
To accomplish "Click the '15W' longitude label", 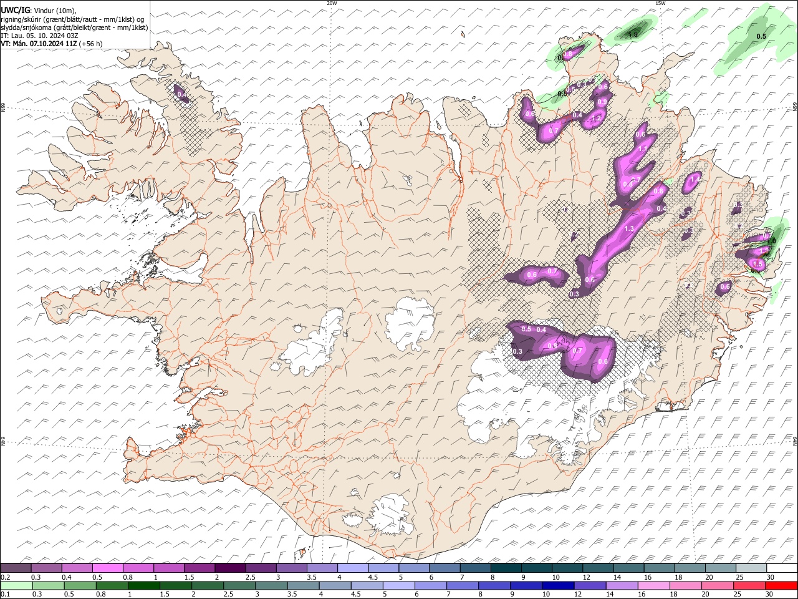I will pos(660,3).
